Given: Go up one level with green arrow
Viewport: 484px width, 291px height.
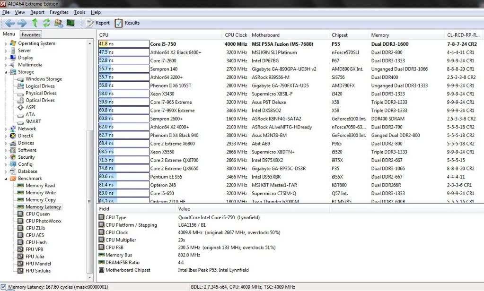Looking at the screenshot, I should (35, 23).
